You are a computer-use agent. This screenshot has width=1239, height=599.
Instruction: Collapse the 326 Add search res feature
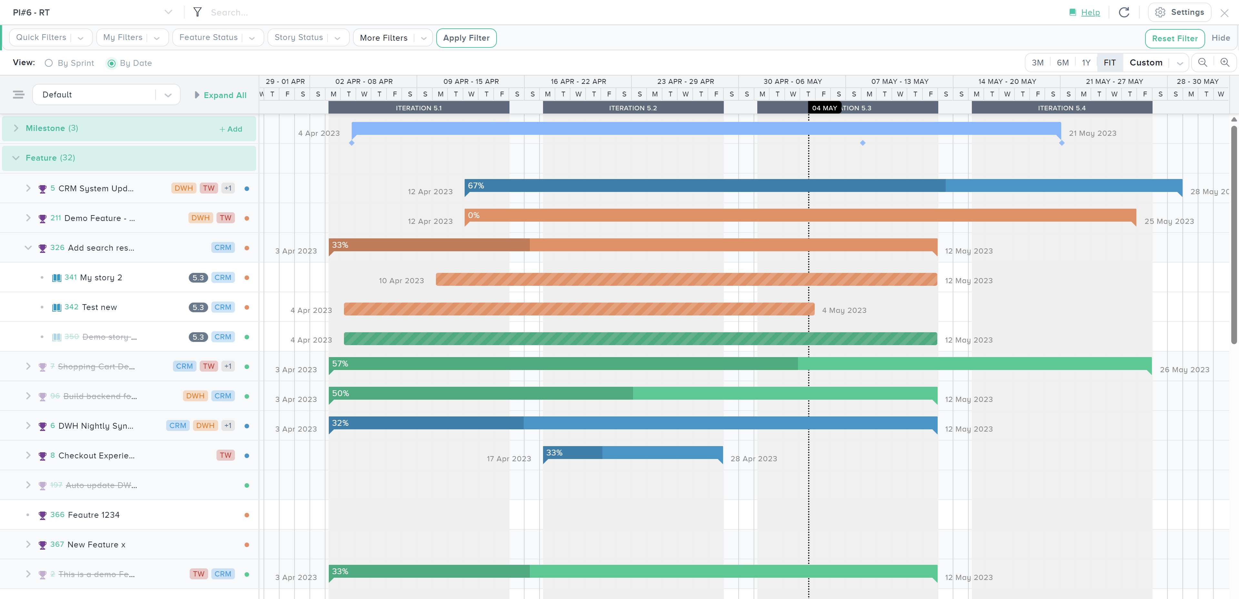point(28,248)
